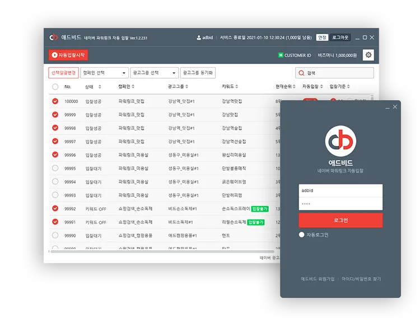Click ad group 애드캠핑용품#1
This screenshot has width=420, height=336.
tap(183, 236)
